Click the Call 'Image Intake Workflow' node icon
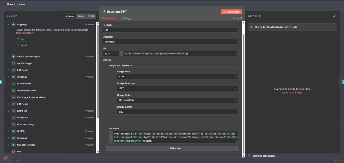This screenshot has height=163, width=344. pyautogui.click(x=13, y=97)
